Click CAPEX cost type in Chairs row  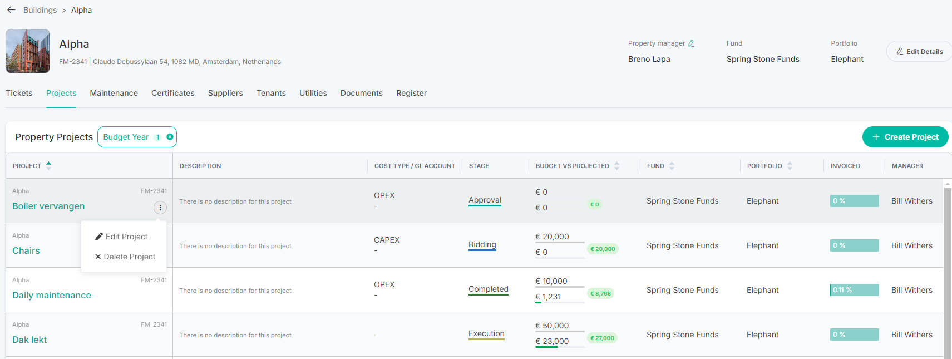click(x=387, y=240)
